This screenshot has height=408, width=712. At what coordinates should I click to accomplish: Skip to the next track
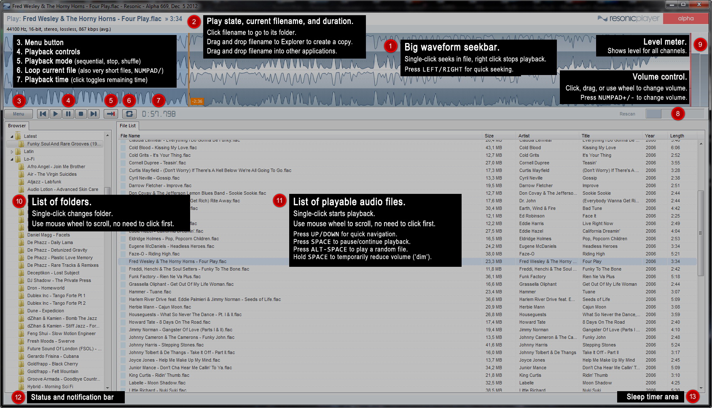tap(94, 114)
